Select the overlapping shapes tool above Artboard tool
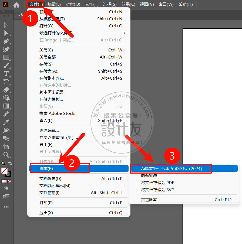This screenshot has height=244, width=242. (6, 138)
